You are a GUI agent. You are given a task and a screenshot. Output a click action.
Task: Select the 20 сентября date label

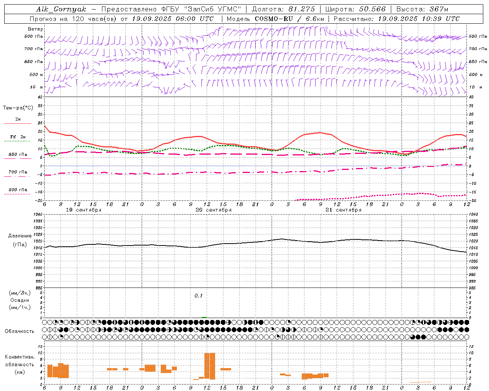point(214,210)
